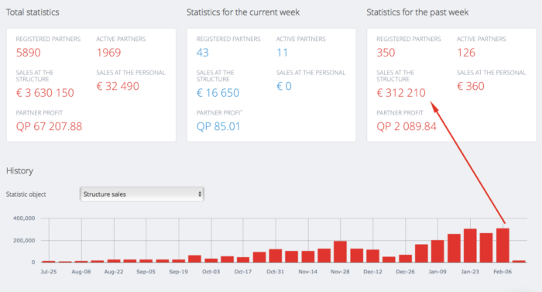Click total personal sales € 32 490

tap(118, 86)
